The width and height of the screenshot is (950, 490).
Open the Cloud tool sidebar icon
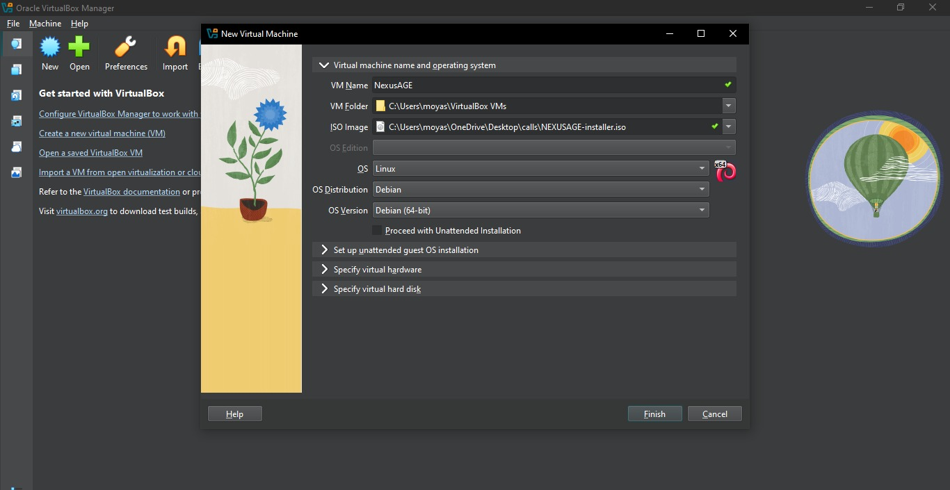(16, 147)
